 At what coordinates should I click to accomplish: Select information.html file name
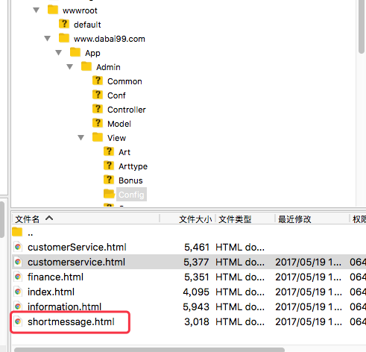(x=64, y=307)
